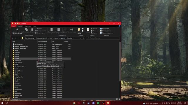
Task: Click Скопировать путь (Copy path) in ribbon
Action: click(41, 31)
